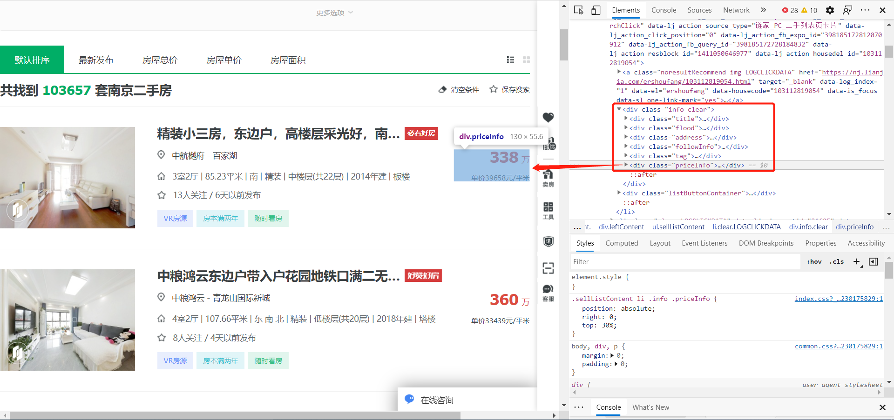Open first listing living room thumbnail
The width and height of the screenshot is (894, 420).
68,178
